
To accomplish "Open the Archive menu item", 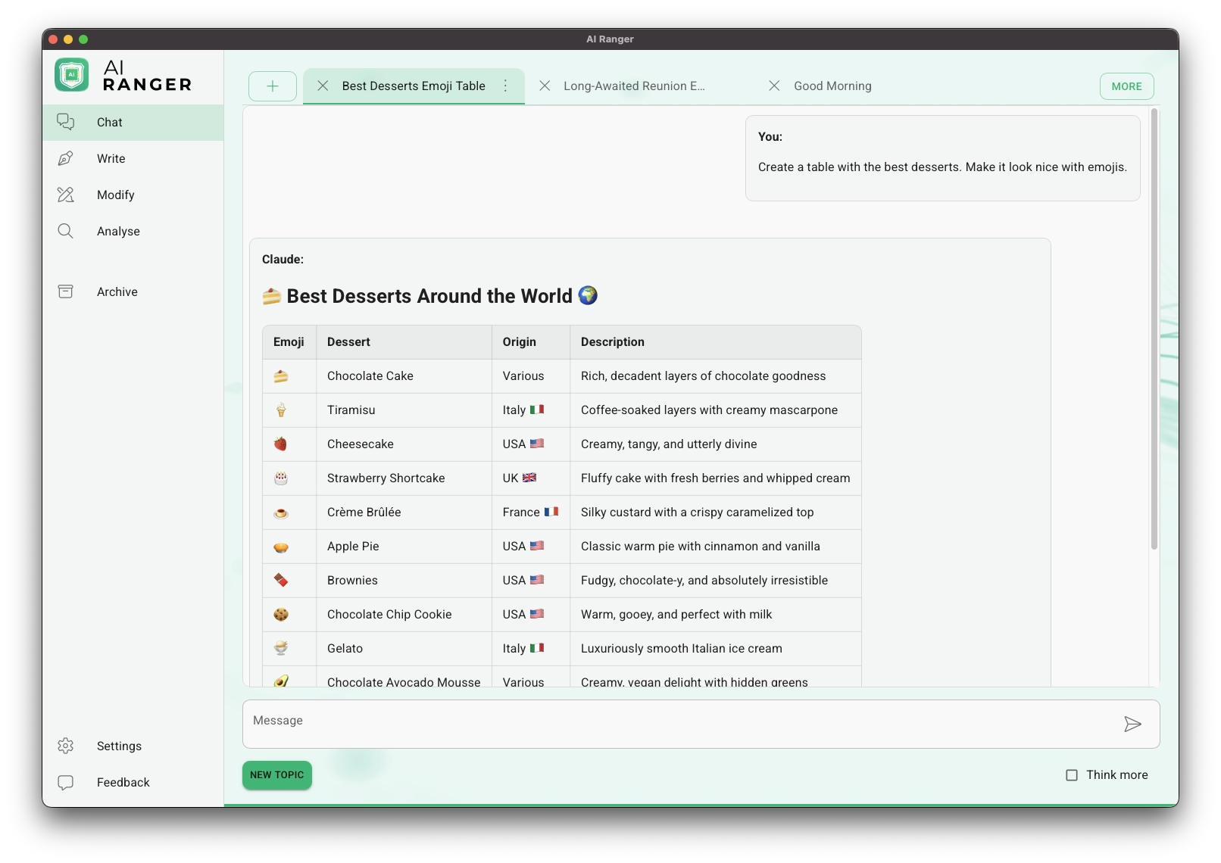I will click(x=133, y=292).
